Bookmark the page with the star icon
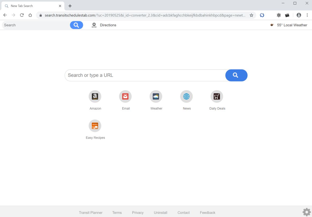The width and height of the screenshot is (312, 217). pos(251,15)
